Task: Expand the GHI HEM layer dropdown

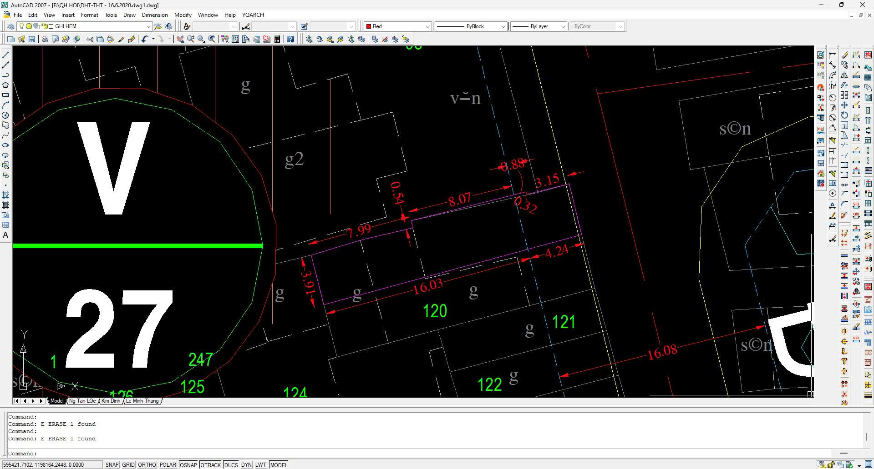Action: click(x=148, y=26)
